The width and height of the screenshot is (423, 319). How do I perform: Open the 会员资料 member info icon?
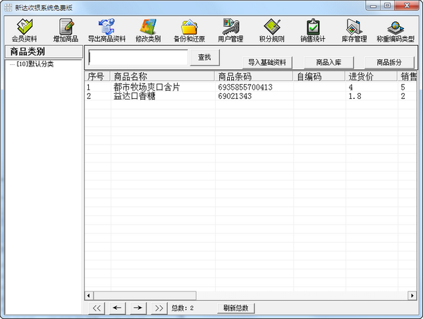tap(23, 28)
